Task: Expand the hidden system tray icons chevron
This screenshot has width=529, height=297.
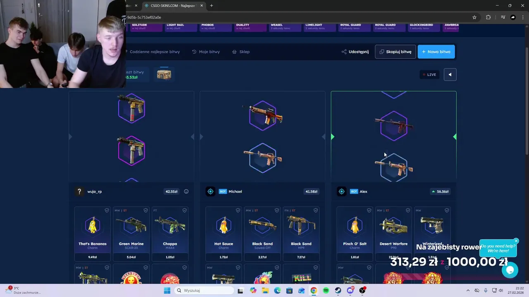Action: coord(468,290)
